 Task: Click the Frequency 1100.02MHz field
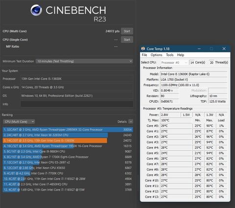point(193,85)
